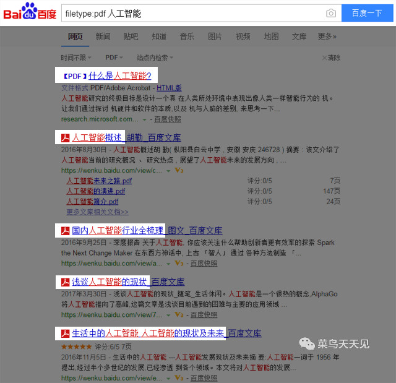Expand arrow next to wenku.baidu.com/view/e... URL
This screenshot has width=396, height=383.
168,379
